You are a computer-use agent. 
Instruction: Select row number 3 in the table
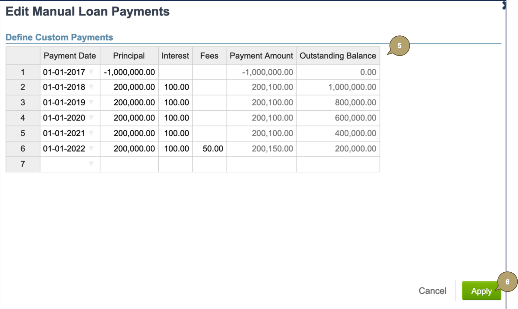click(x=22, y=102)
